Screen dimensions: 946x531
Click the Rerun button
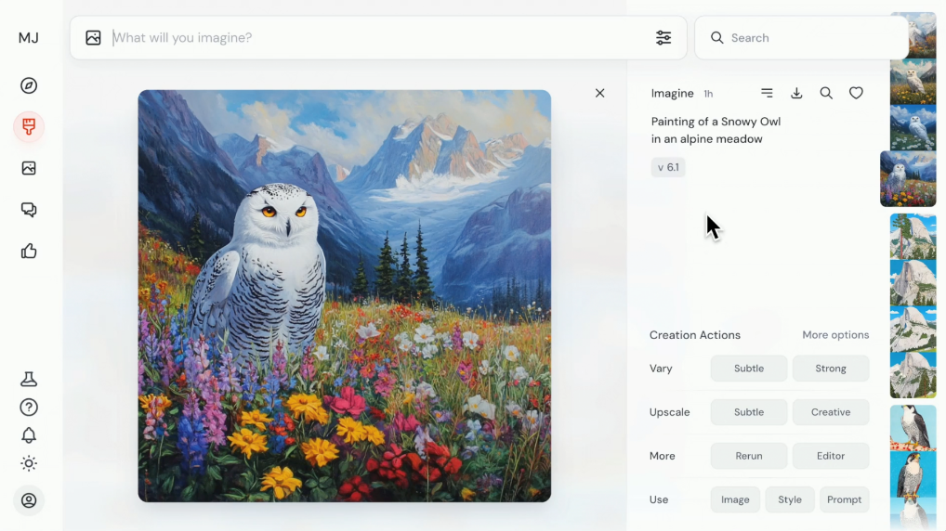pos(749,456)
